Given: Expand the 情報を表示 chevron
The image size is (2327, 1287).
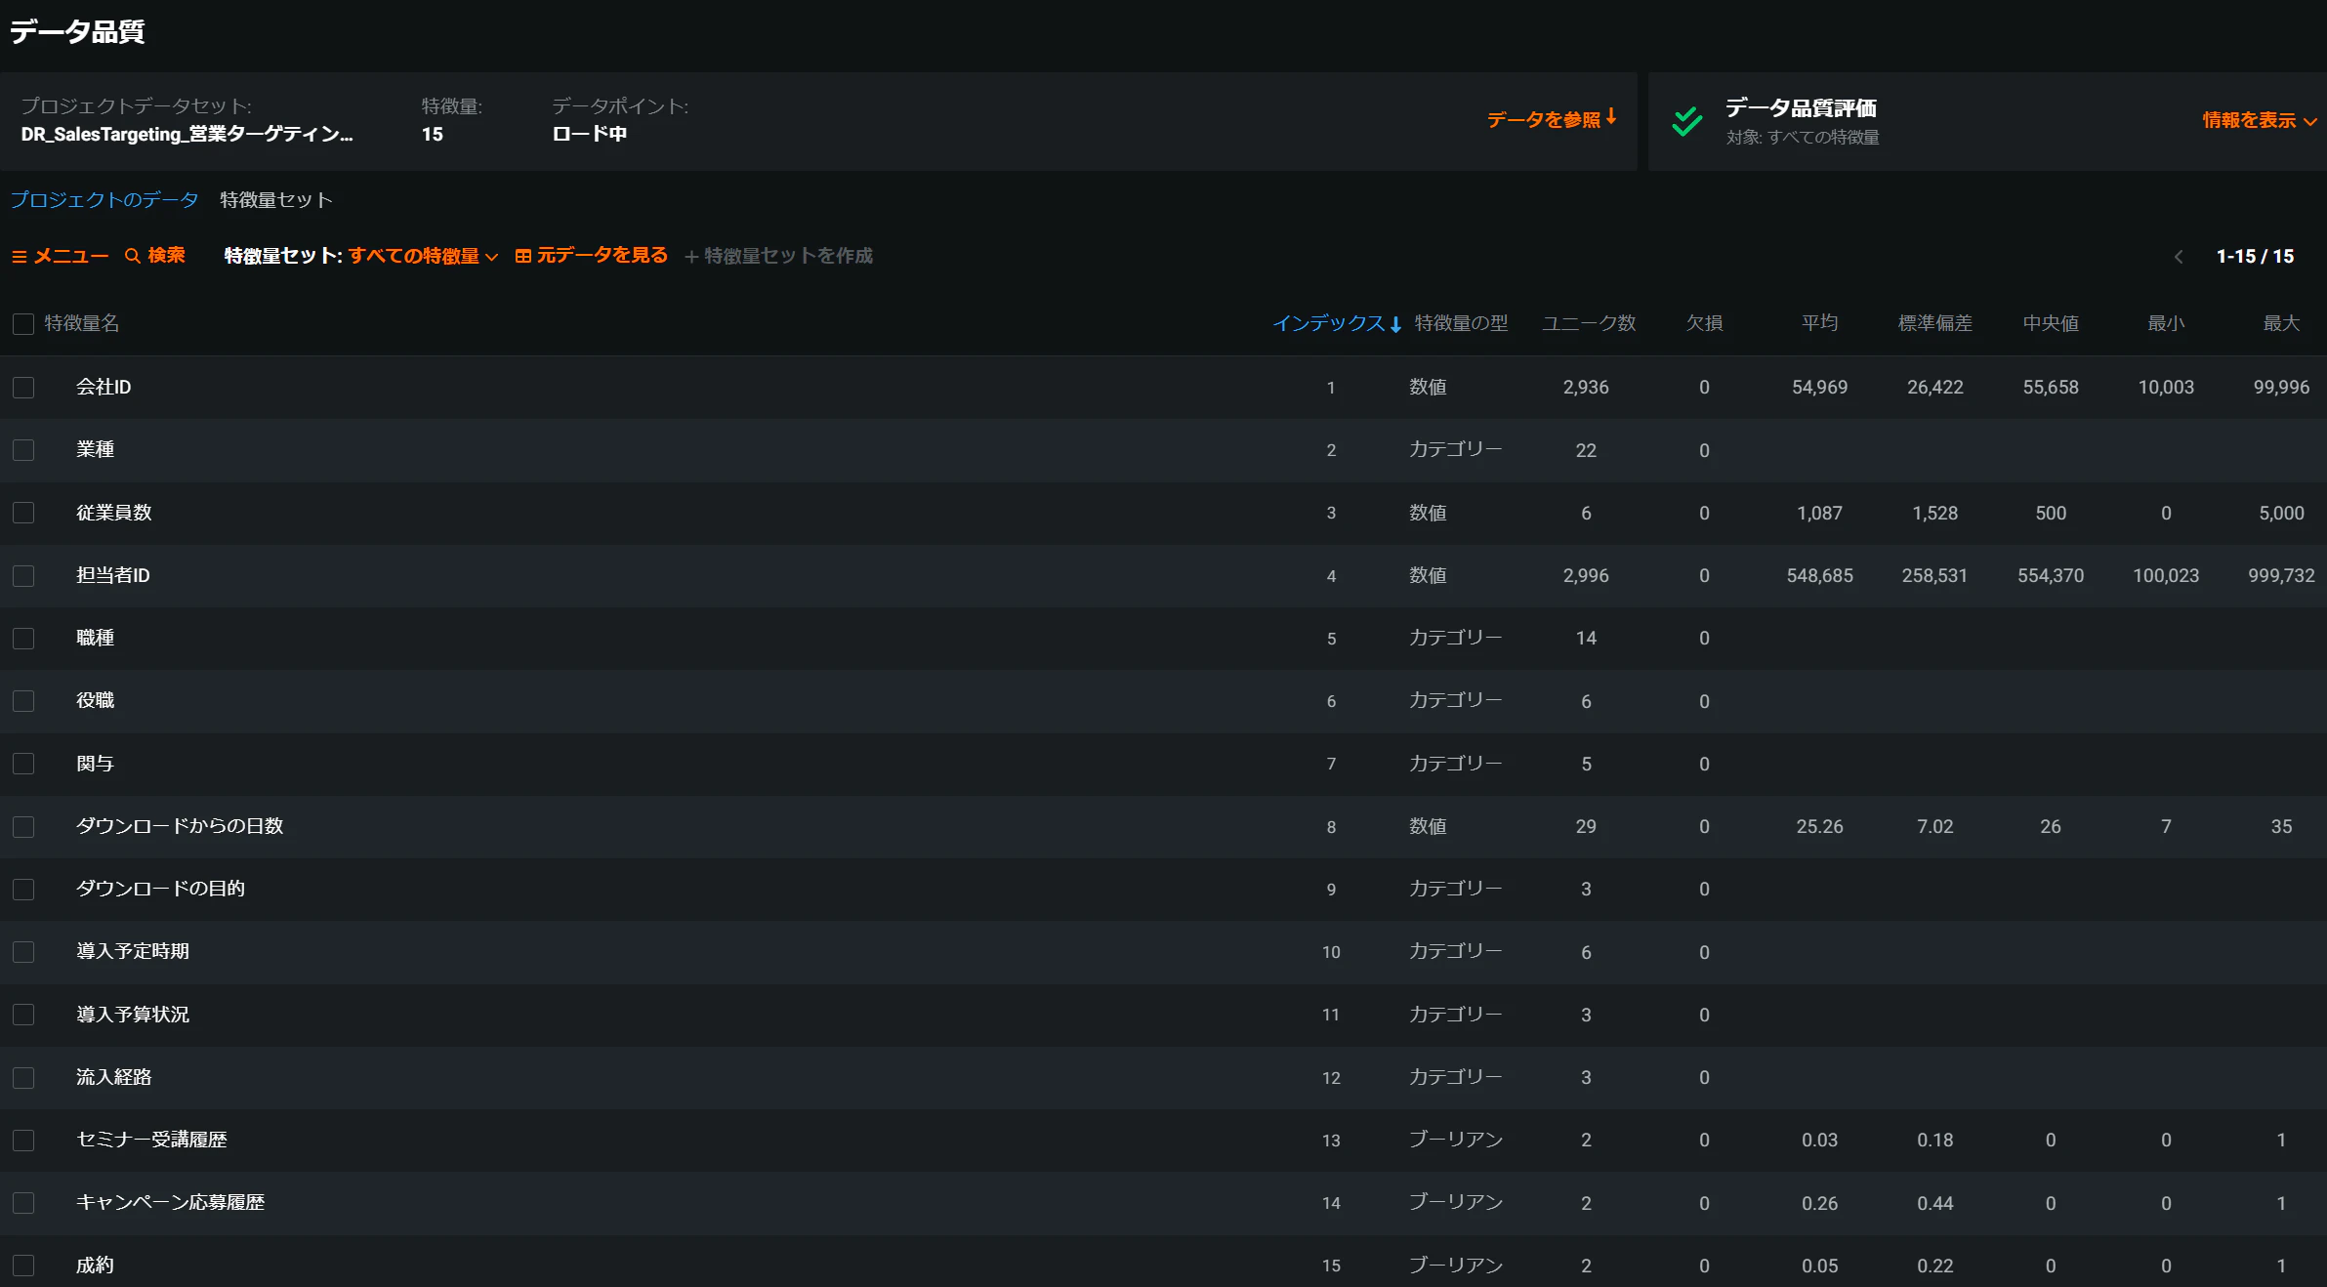Looking at the screenshot, I should coord(2310,122).
